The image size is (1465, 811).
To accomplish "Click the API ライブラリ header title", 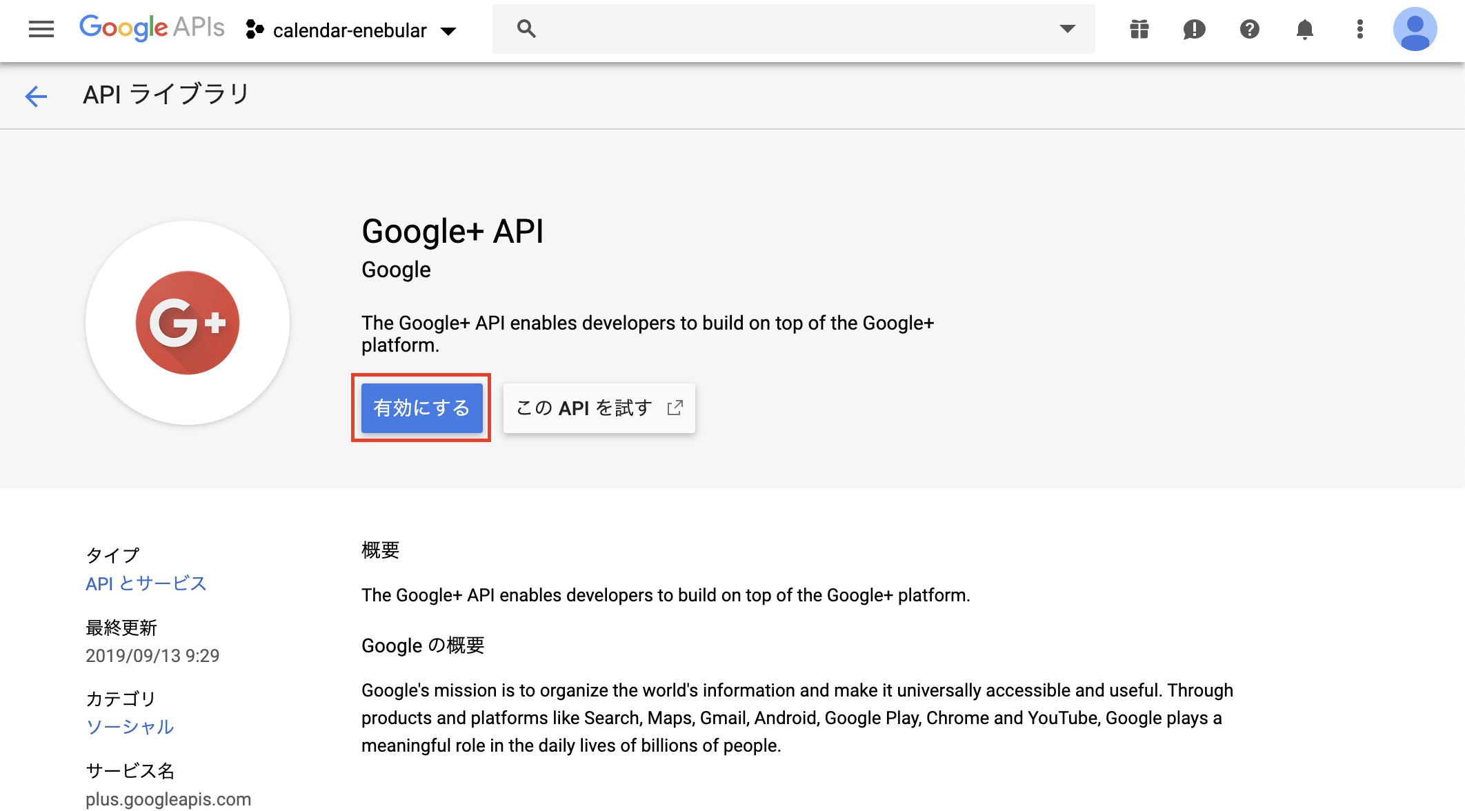I will coord(166,94).
